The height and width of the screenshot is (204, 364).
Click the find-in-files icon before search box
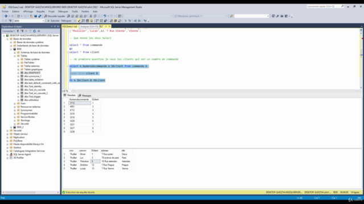point(231,16)
